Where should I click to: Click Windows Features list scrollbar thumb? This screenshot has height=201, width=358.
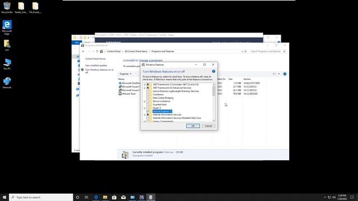pos(214,91)
